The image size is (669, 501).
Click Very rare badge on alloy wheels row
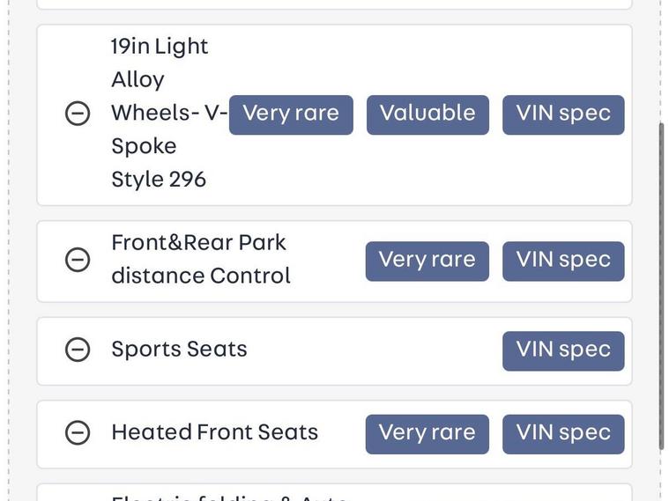pyautogui.click(x=291, y=114)
